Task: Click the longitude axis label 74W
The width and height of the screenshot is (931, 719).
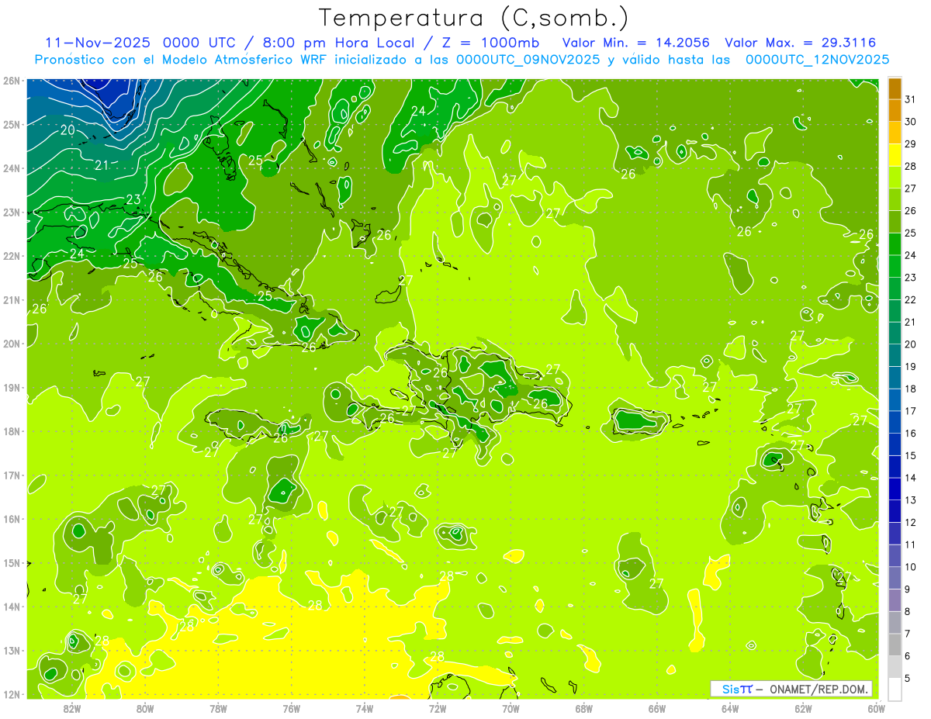Action: point(365,708)
